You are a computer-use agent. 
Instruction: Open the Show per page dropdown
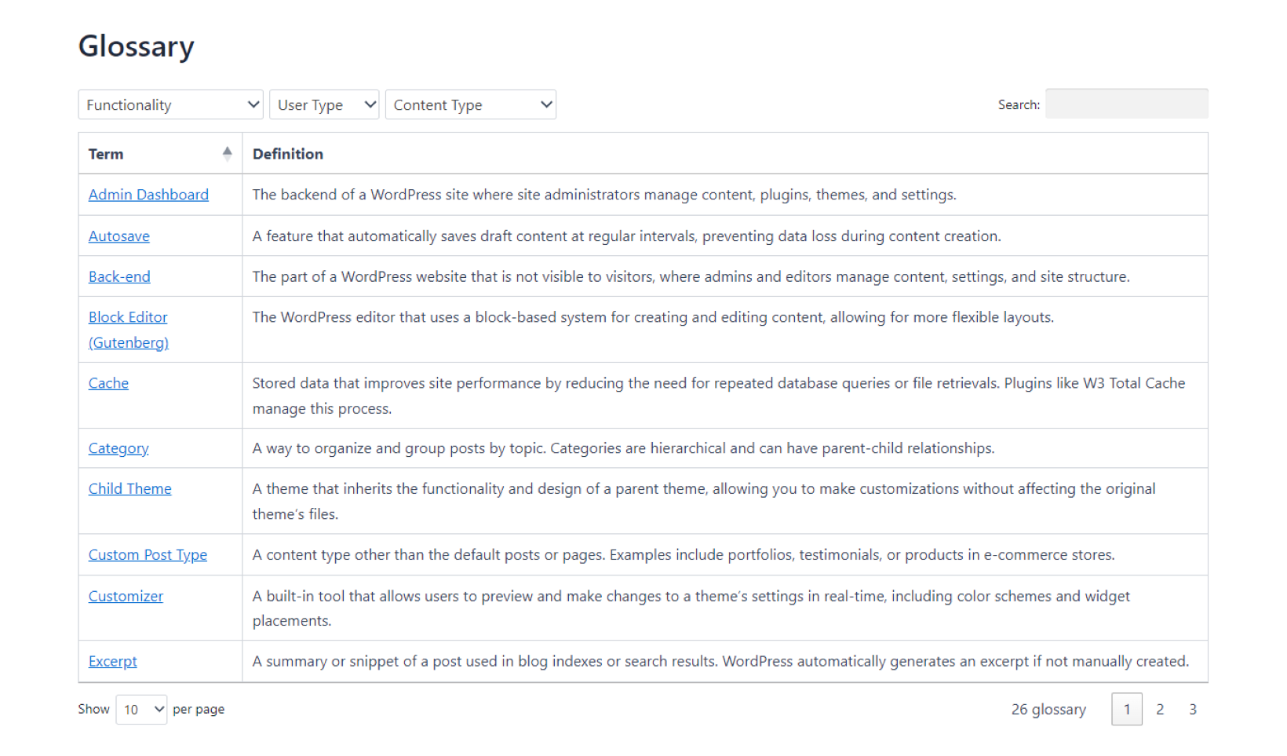140,709
